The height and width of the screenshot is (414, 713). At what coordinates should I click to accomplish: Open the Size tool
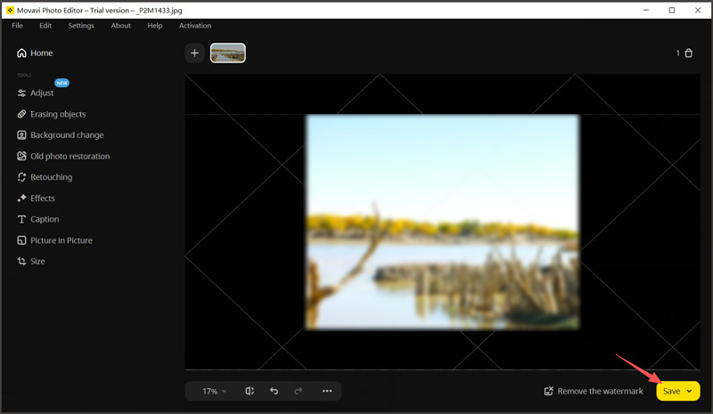pyautogui.click(x=31, y=261)
